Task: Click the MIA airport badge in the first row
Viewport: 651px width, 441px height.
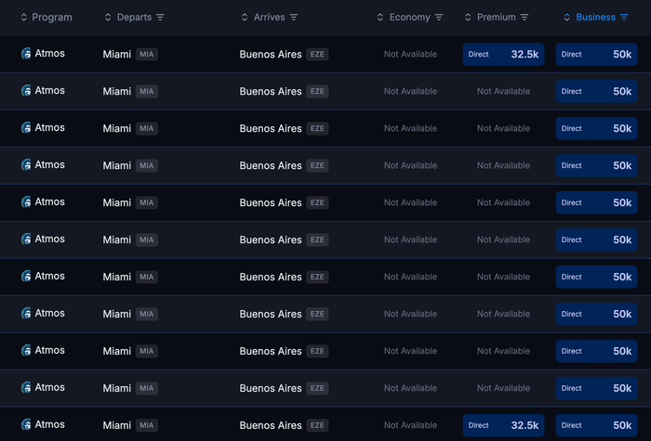Action: pos(147,54)
